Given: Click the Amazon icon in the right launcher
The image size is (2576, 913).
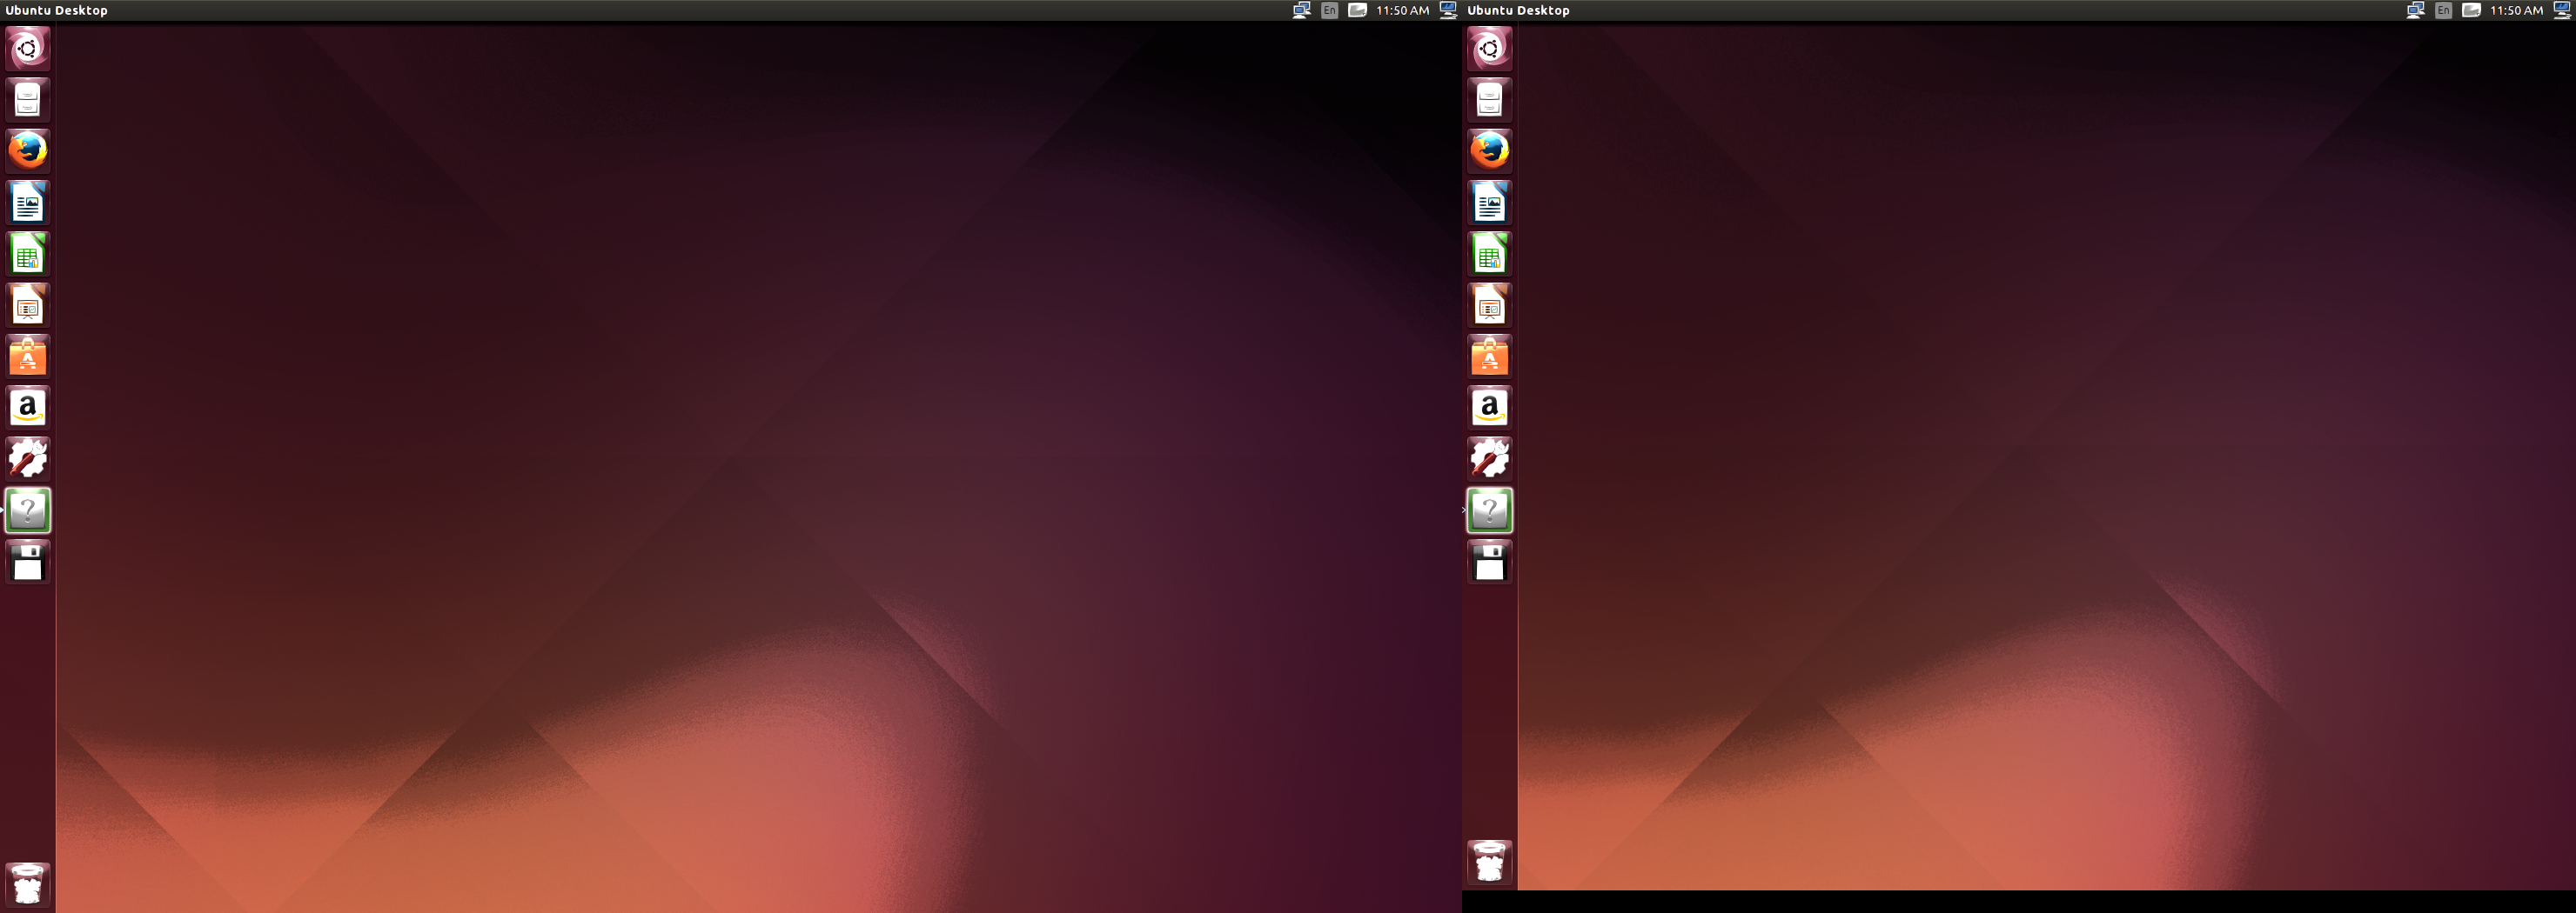Looking at the screenshot, I should click(1489, 408).
